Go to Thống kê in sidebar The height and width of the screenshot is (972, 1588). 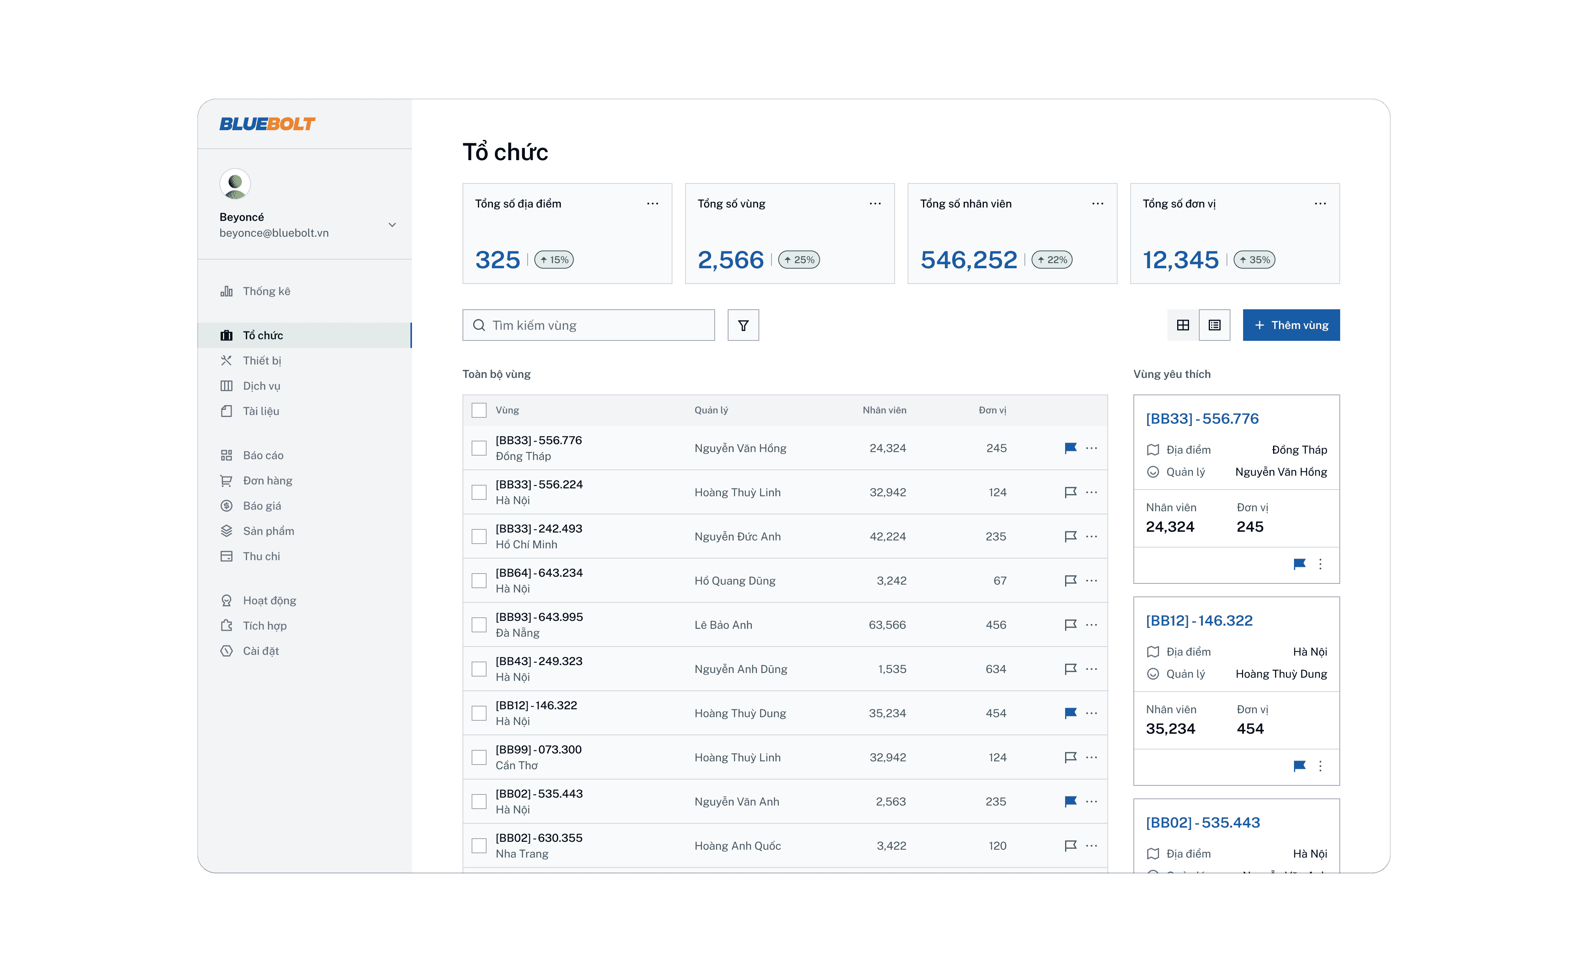pyautogui.click(x=266, y=291)
